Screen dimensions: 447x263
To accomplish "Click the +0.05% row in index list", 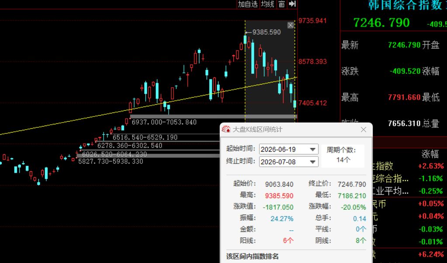I will tap(410, 204).
